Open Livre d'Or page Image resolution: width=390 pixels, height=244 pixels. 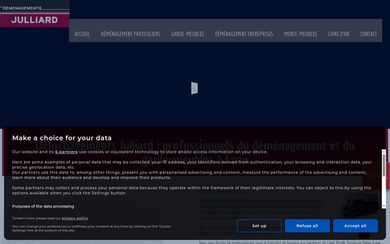339,34
